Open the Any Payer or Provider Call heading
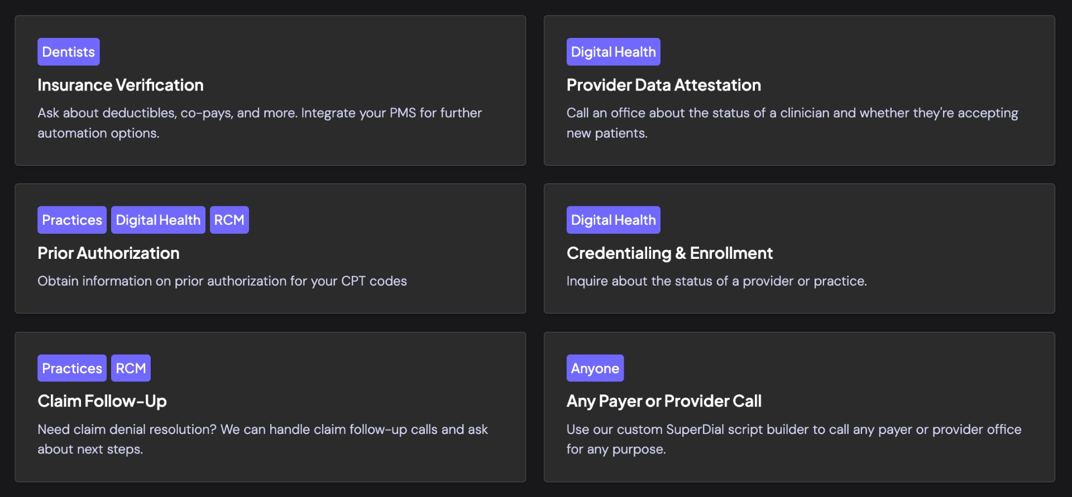This screenshot has width=1072, height=497. [x=664, y=401]
